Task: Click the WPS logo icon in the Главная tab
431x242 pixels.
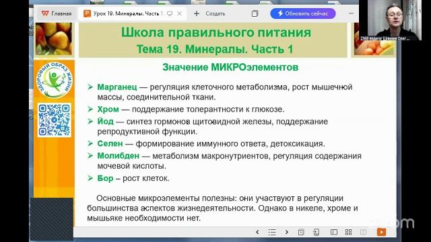Action: (45, 13)
